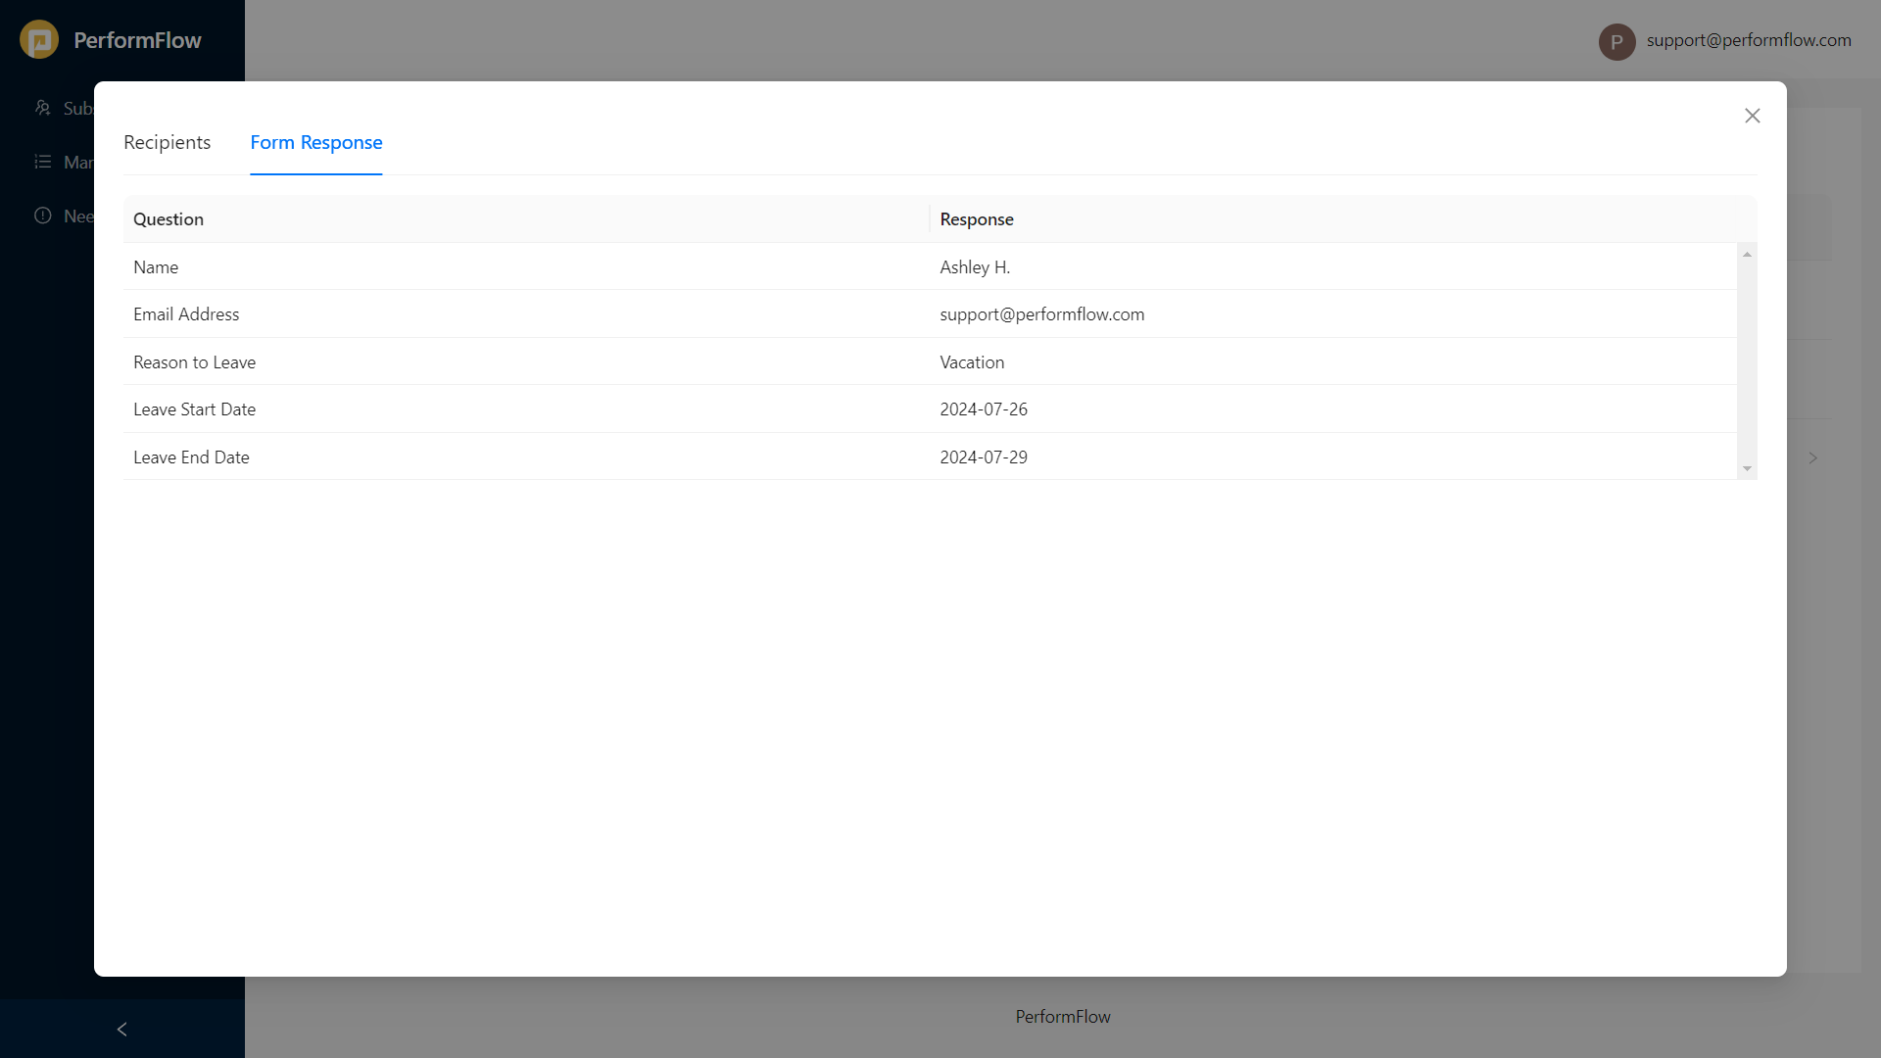Screen dimensions: 1881x1058
Task: Click the email support@performflow.com in the table
Action: coord(1041,313)
